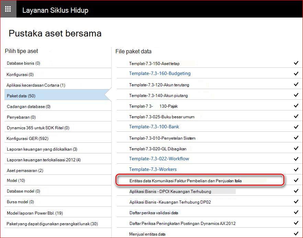Image resolution: width=303 pixels, height=238 pixels.
Task: Click checkmark for Templat-7.3-020-GL Dibagikan
Action: click(x=296, y=148)
